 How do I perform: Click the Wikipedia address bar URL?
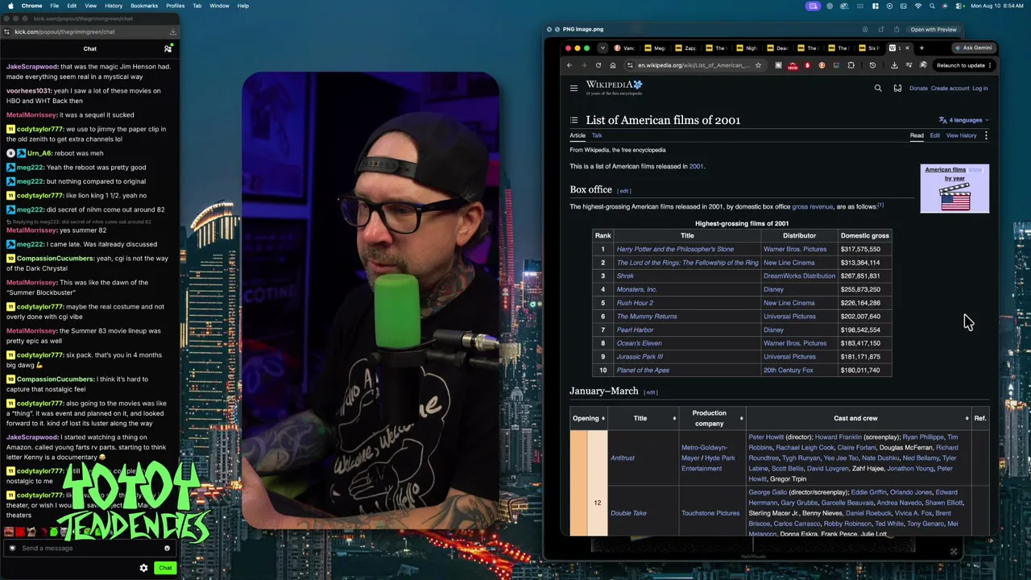point(693,65)
